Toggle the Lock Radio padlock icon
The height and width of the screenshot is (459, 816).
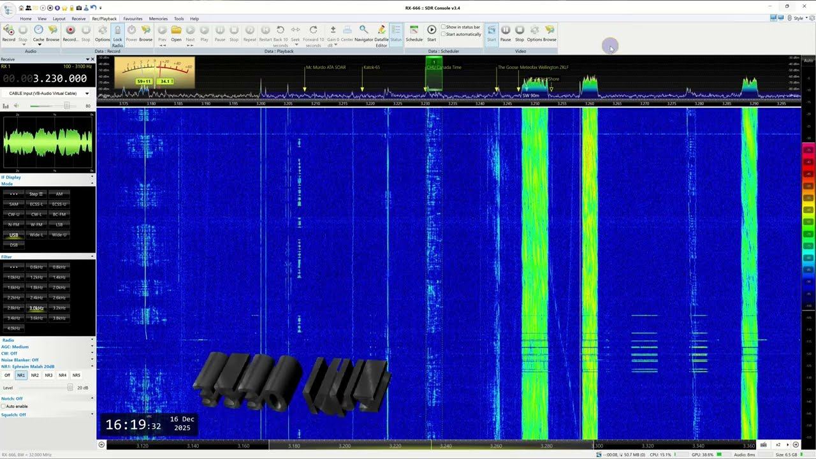pyautogui.click(x=117, y=30)
